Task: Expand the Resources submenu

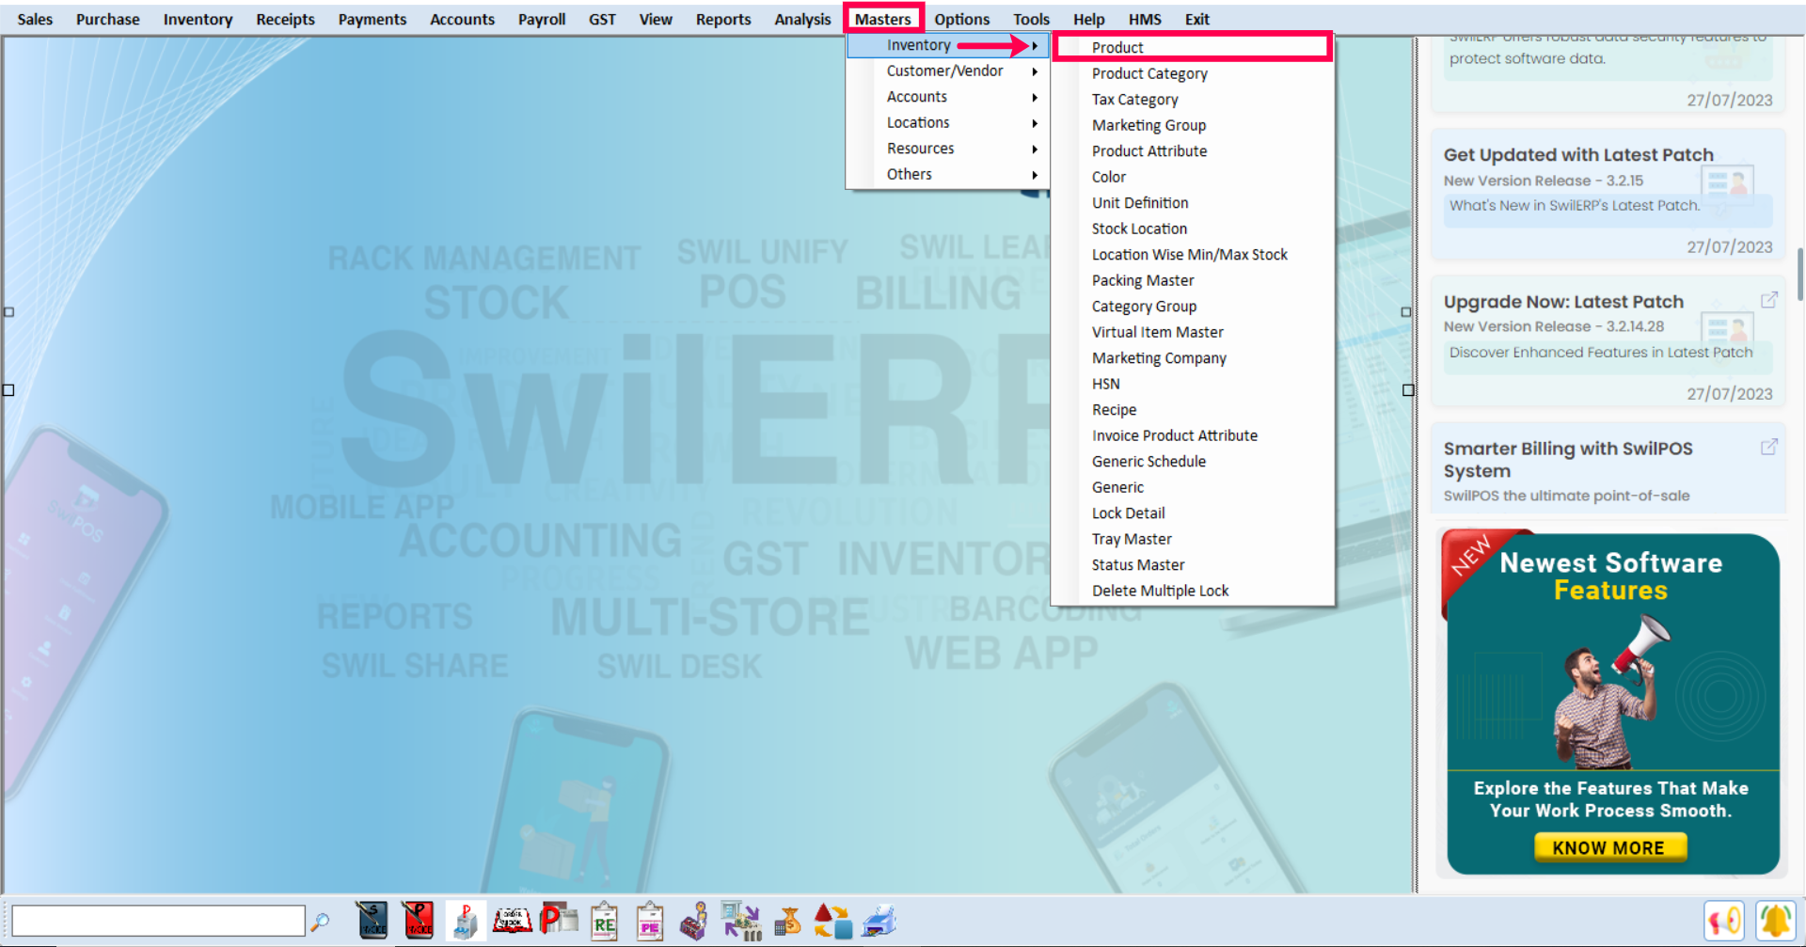Action: [947, 149]
